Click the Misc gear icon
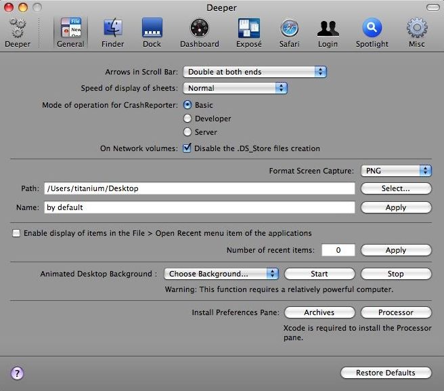Viewport: 444px width, 391px height. click(416, 32)
